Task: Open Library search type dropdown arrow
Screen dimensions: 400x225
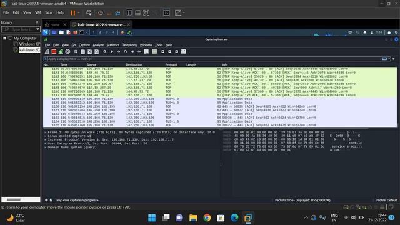Action: [37, 29]
